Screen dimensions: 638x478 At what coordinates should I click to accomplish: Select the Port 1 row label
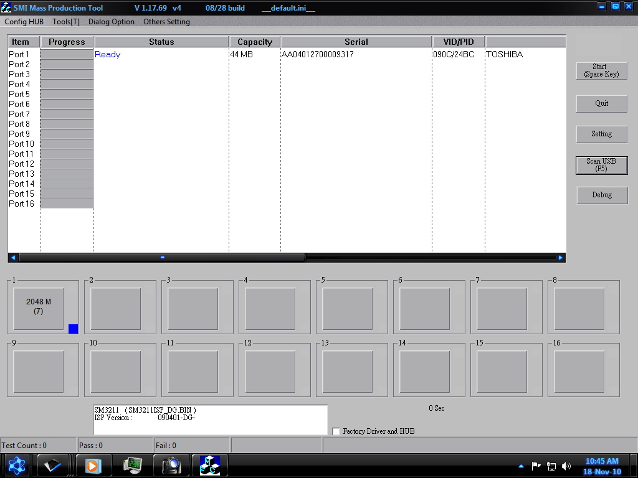19,54
